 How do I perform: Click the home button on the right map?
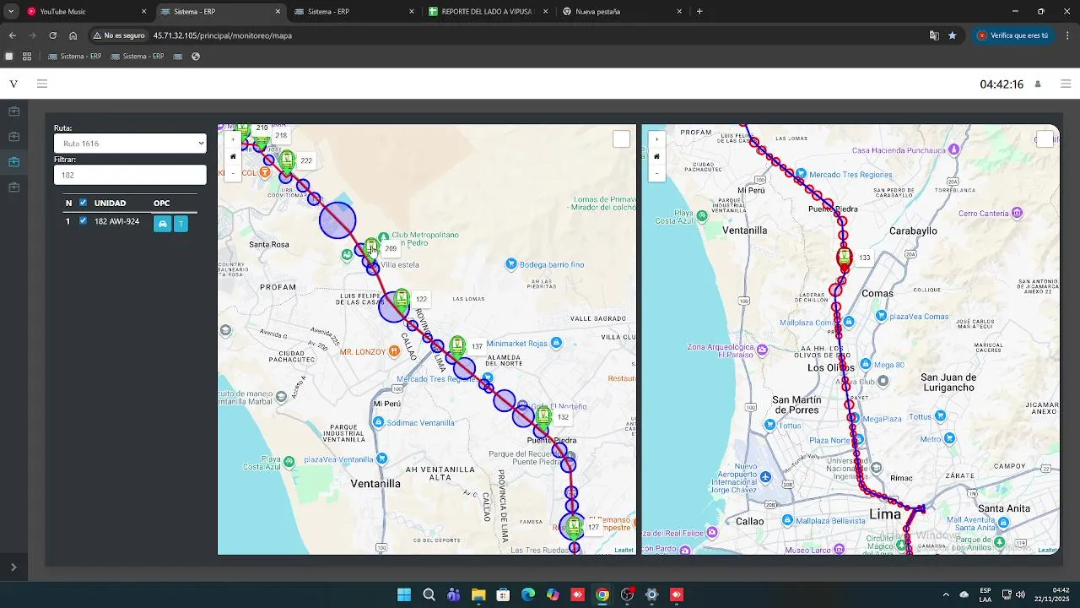point(656,156)
